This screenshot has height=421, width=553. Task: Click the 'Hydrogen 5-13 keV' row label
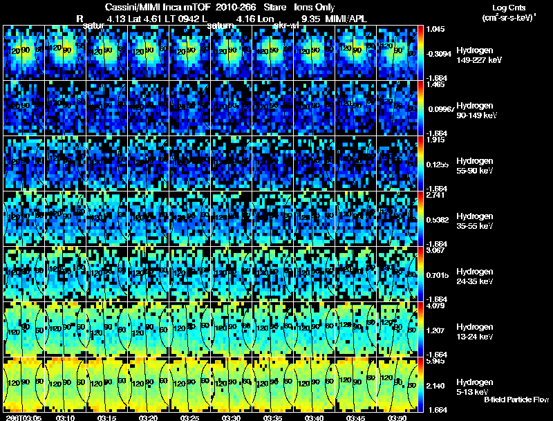click(475, 387)
